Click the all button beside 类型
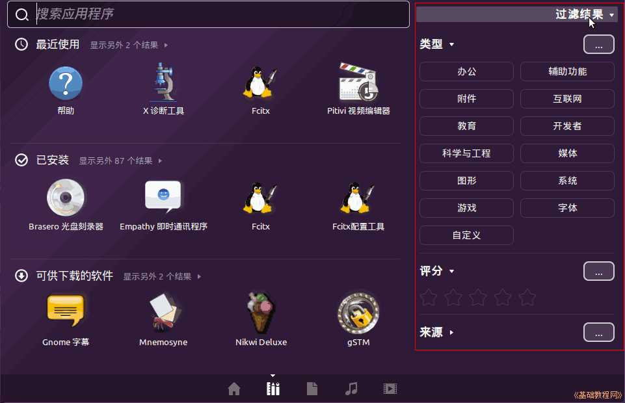This screenshot has height=403, width=625. (598, 44)
